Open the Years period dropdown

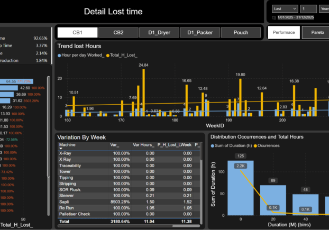click(x=324, y=9)
